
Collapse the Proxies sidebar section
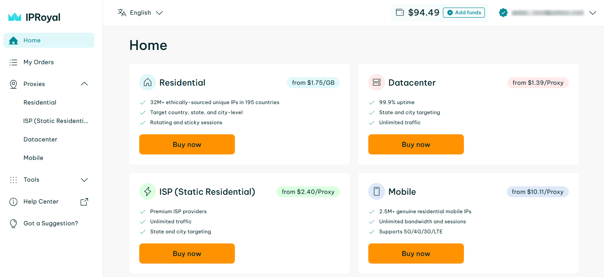pyautogui.click(x=84, y=84)
